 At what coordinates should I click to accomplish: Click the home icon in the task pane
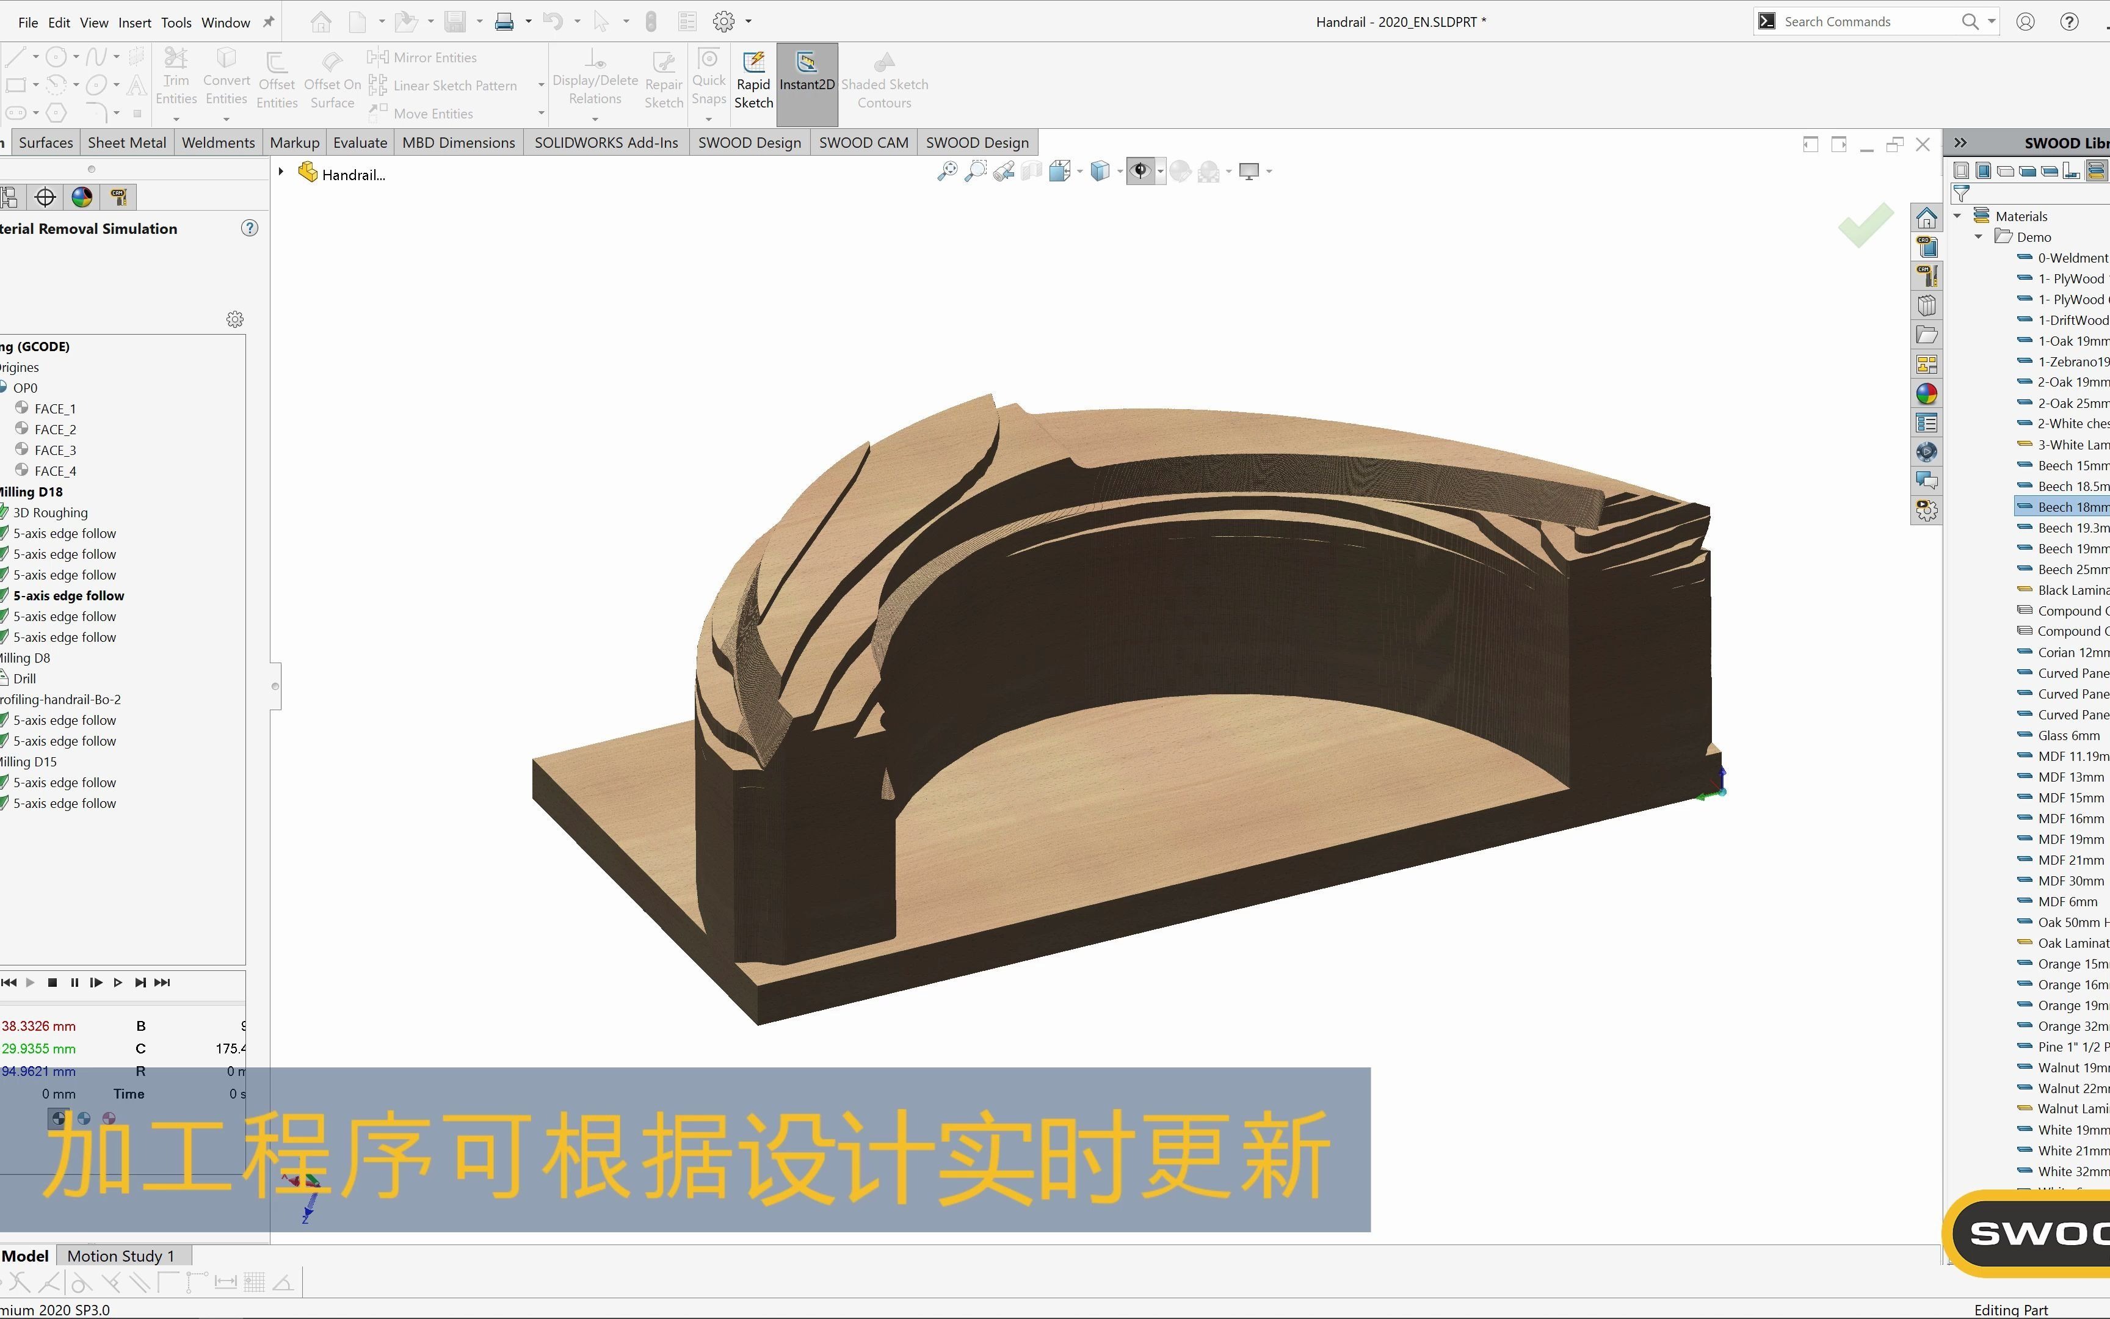[1927, 218]
